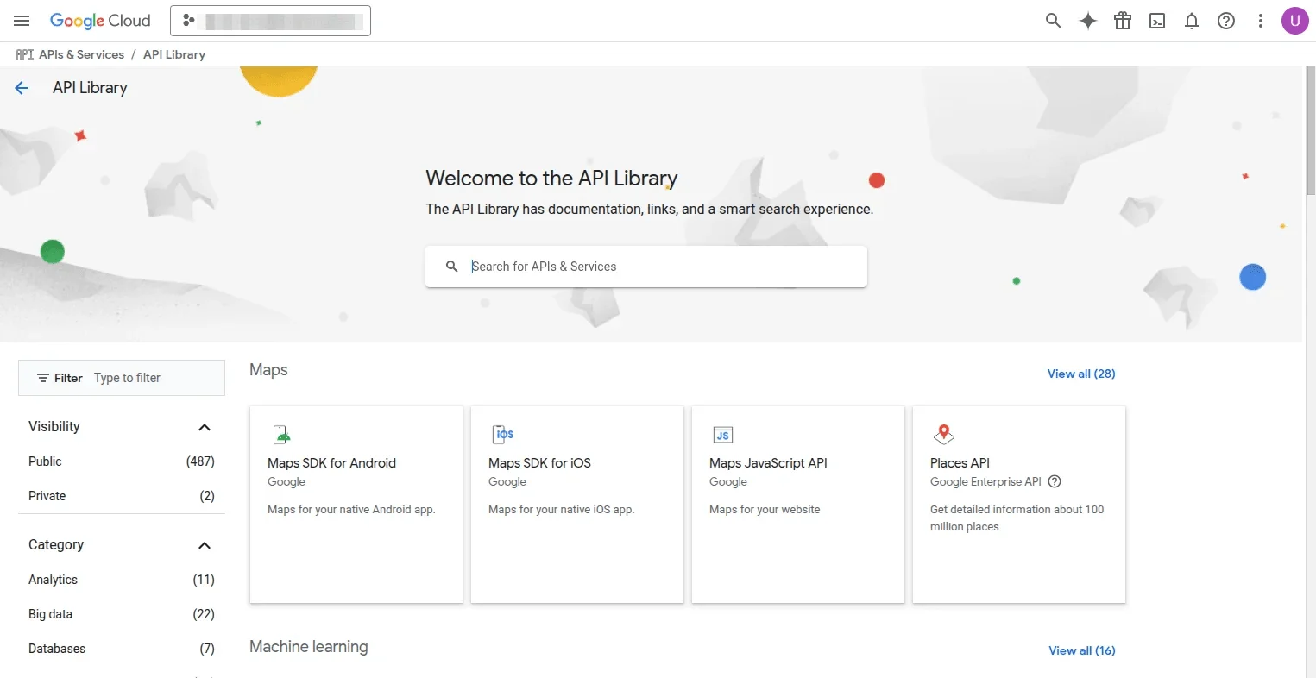
Task: Collapse the Category filter section
Action: (205, 545)
